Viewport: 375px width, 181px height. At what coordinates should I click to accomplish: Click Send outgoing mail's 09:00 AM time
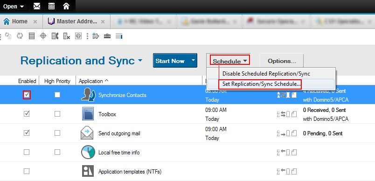(x=216, y=129)
